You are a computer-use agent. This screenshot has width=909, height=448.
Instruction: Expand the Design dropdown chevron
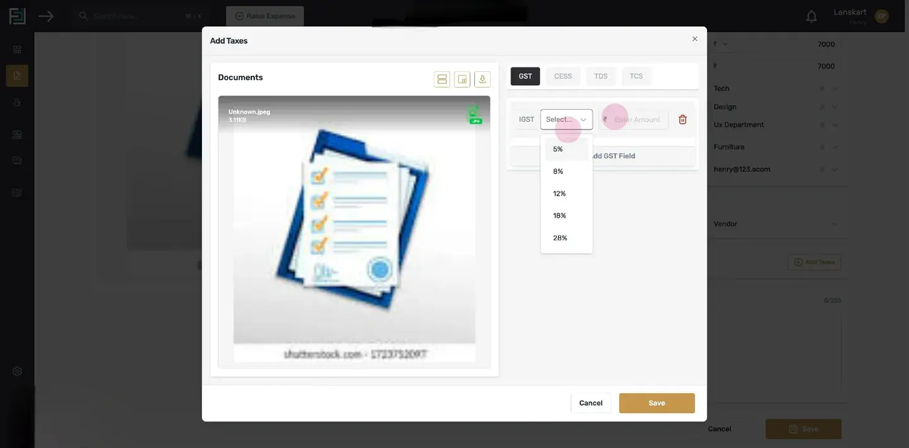pos(835,107)
